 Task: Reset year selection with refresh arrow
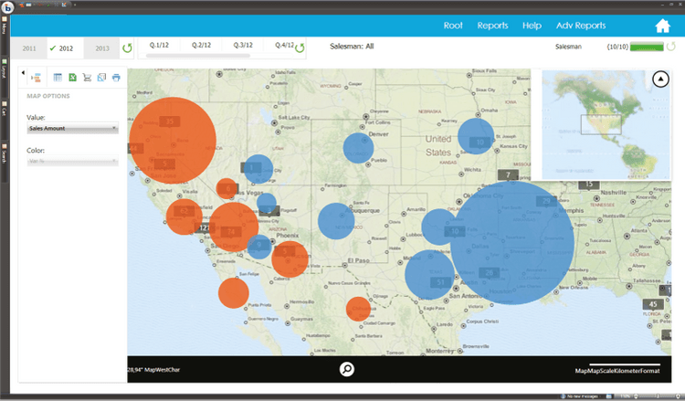127,47
